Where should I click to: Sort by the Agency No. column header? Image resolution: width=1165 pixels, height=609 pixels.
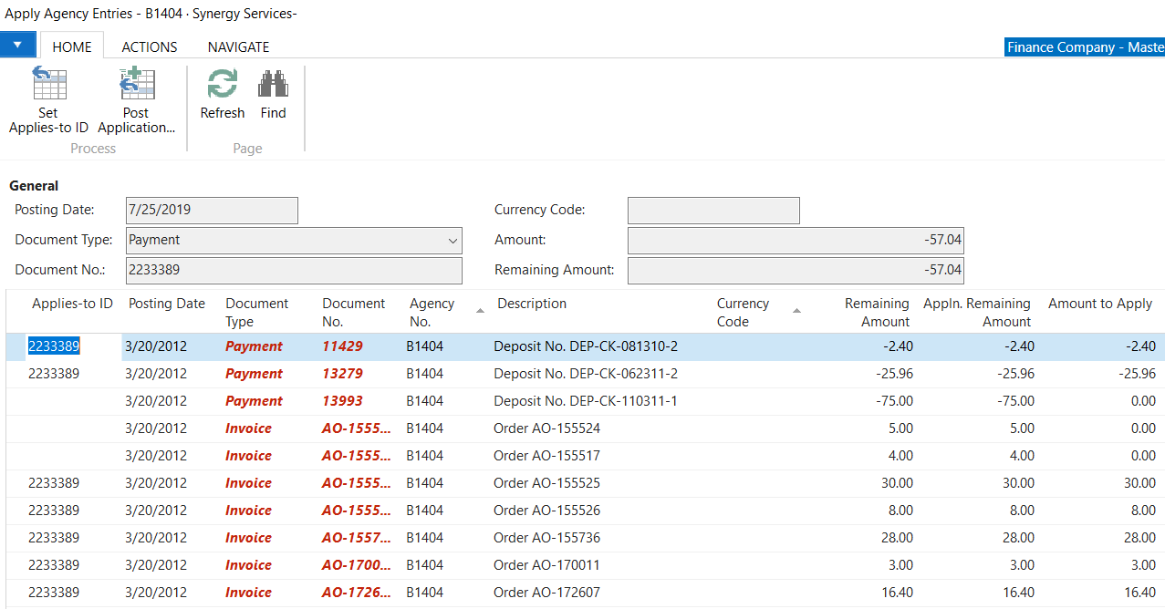pyautogui.click(x=432, y=312)
